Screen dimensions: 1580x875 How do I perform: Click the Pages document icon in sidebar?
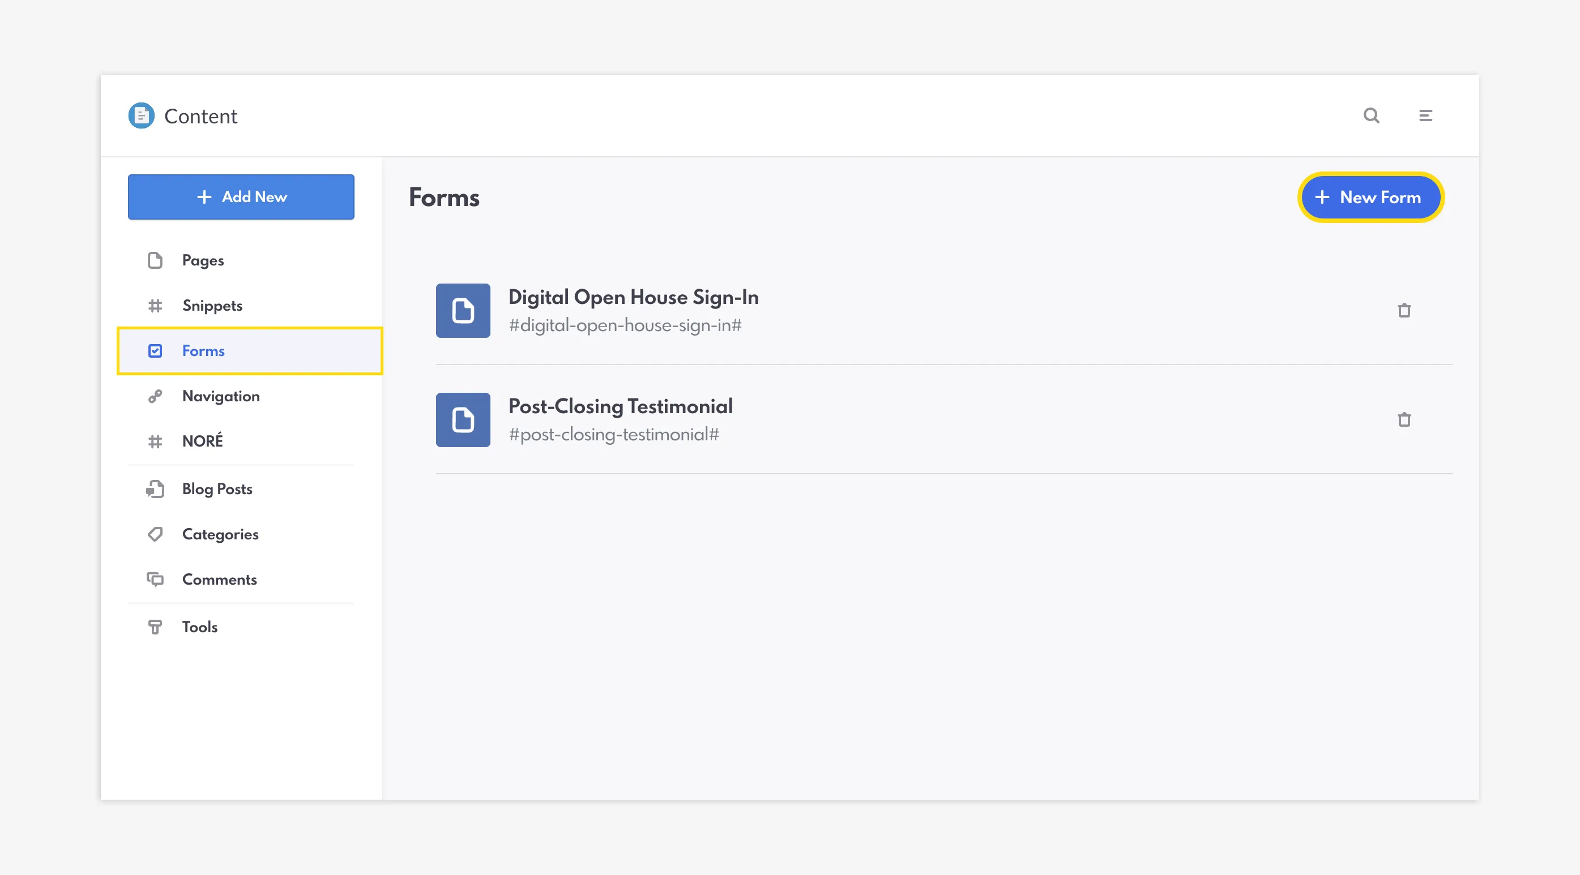pyautogui.click(x=155, y=260)
